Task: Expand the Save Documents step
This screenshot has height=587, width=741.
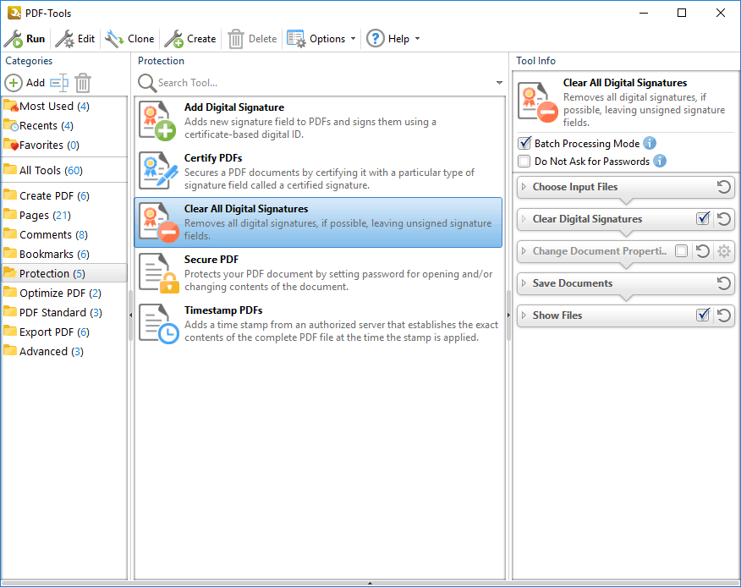Action: pos(524,283)
